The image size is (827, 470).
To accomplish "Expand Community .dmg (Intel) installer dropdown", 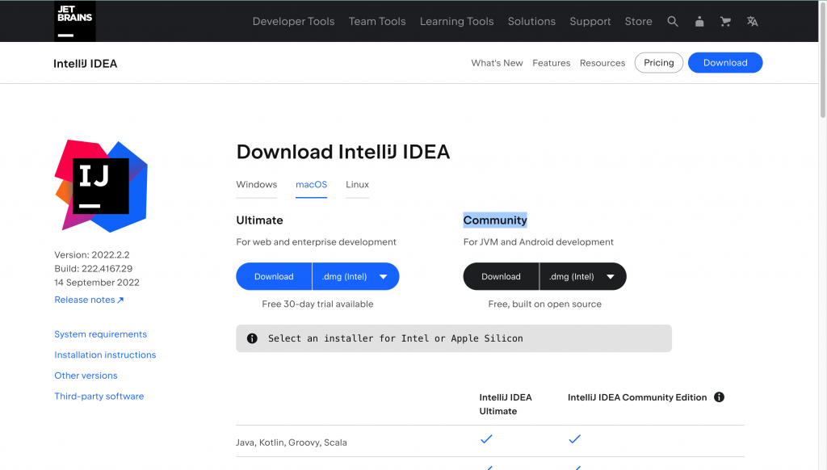I will tap(583, 276).
